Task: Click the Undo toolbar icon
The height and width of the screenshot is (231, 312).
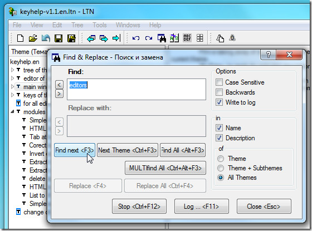Action: coord(136,38)
